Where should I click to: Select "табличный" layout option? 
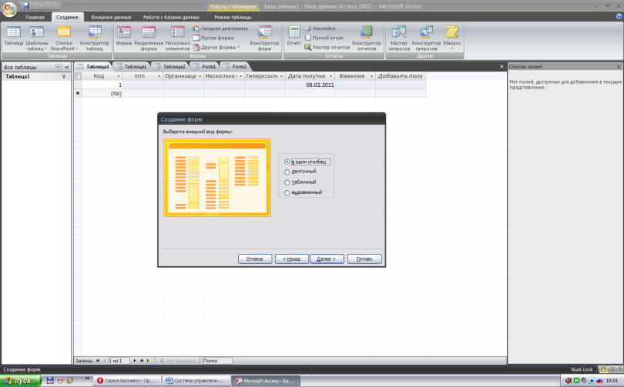coord(287,182)
